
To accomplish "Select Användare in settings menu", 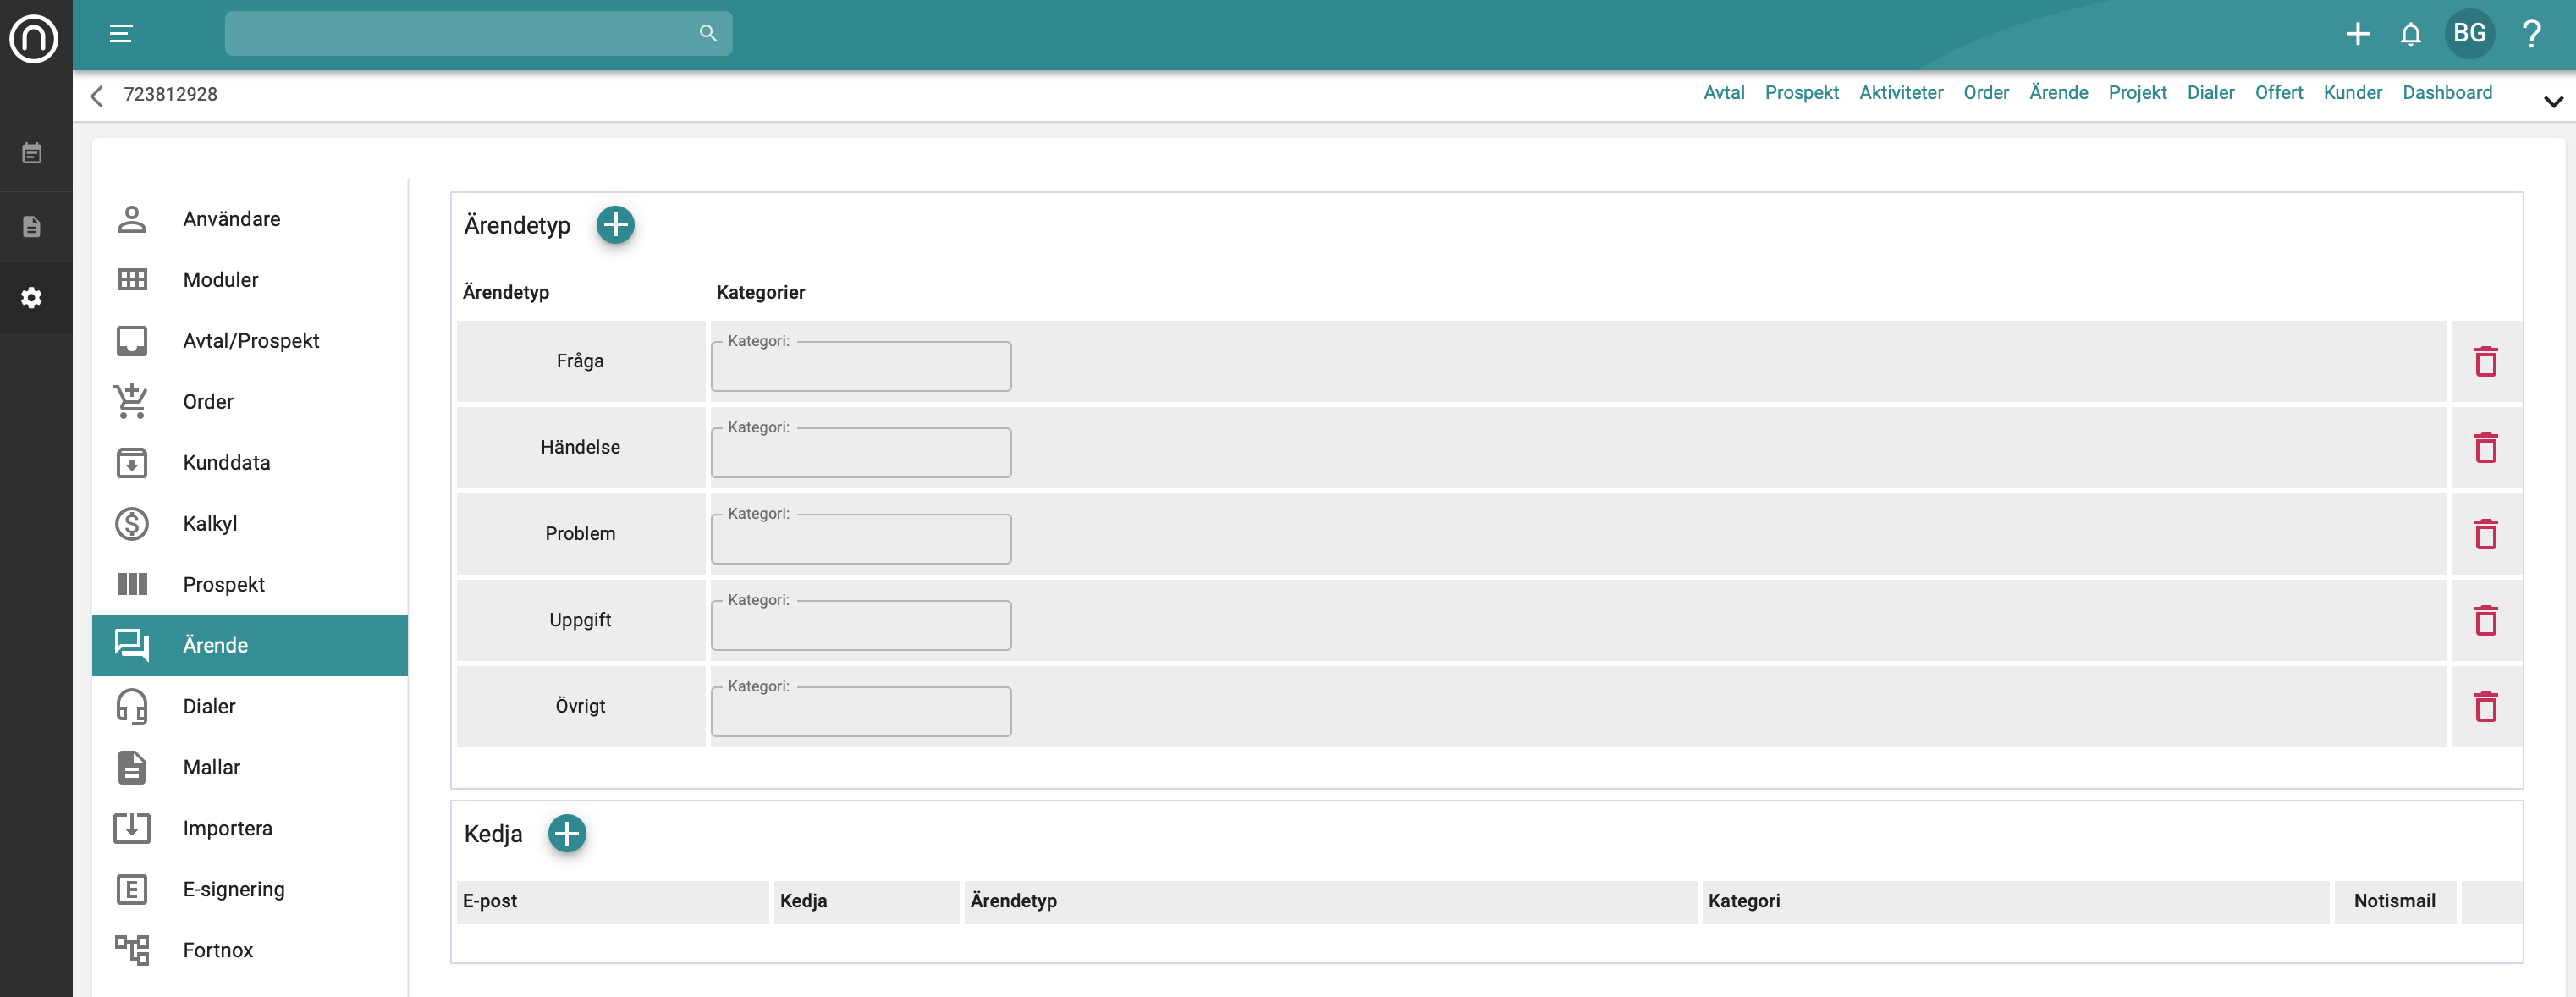I will (x=250, y=219).
